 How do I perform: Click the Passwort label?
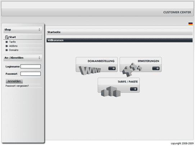point(12,74)
